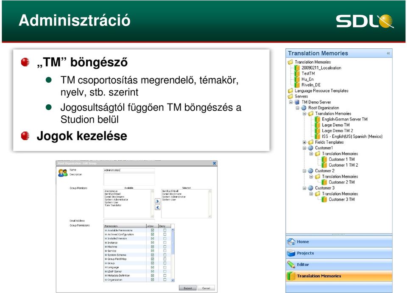Close the Edit Group dialog

pos(215,163)
